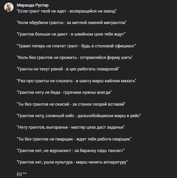Click the line about швейном цехе

coord(71,34)
